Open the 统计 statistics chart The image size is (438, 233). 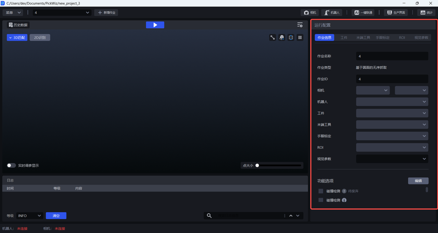coord(426,13)
